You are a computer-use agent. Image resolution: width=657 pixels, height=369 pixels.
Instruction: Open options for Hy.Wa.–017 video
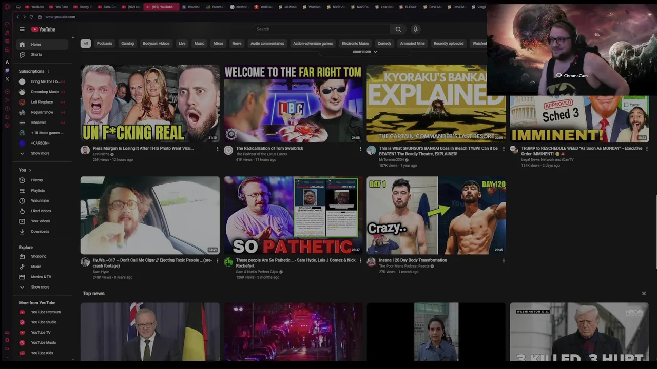point(217,261)
